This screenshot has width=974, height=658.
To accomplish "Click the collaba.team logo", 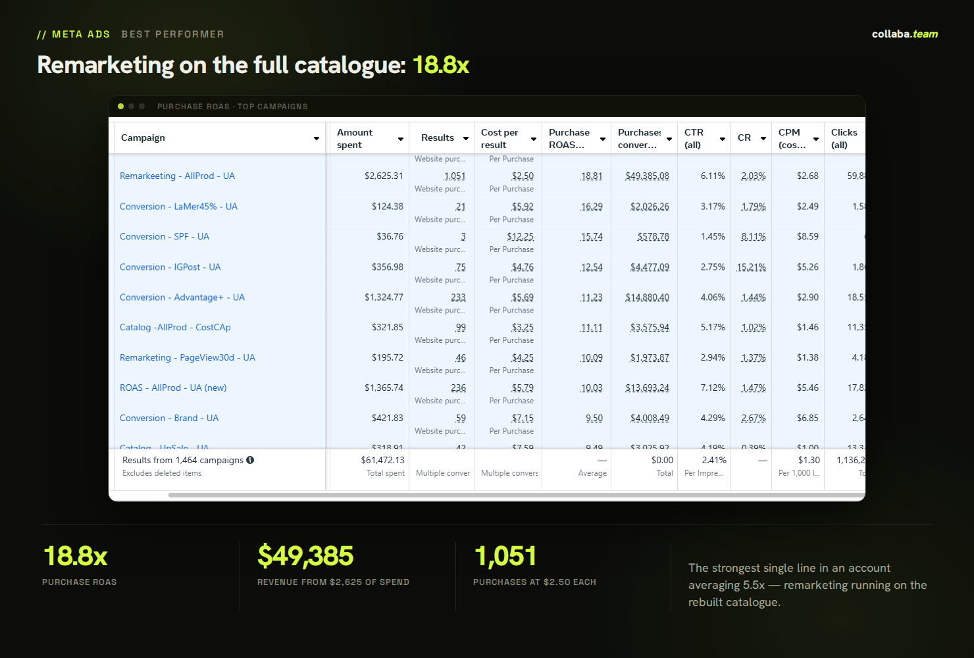I will tap(905, 34).
